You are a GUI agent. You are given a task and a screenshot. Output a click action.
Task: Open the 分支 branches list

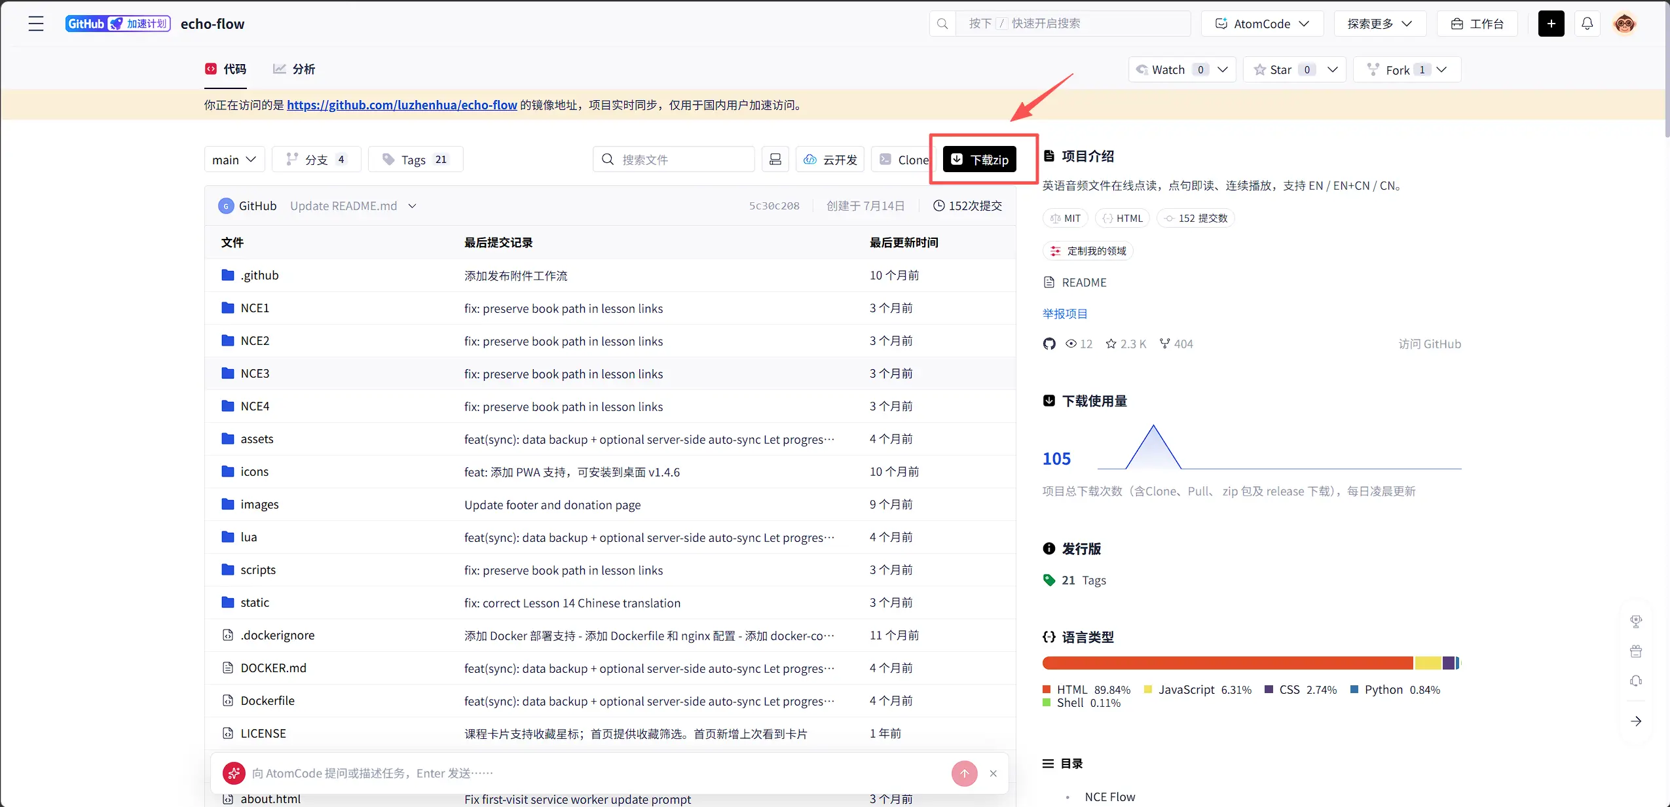pyautogui.click(x=316, y=160)
